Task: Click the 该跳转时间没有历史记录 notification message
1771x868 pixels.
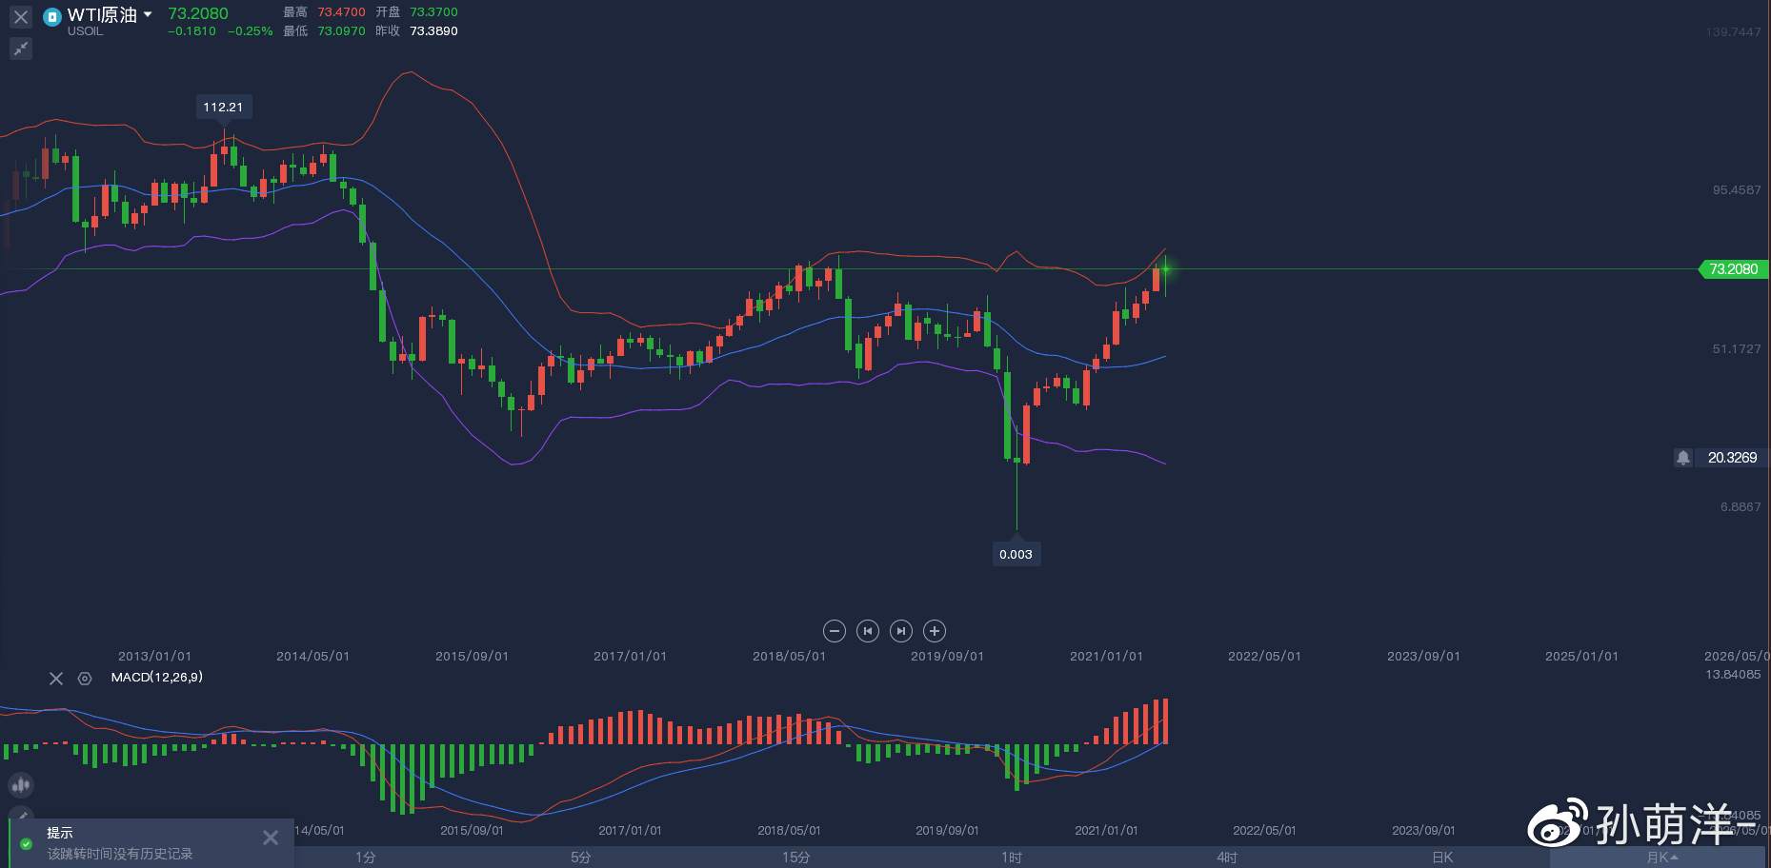Action: pos(120,854)
